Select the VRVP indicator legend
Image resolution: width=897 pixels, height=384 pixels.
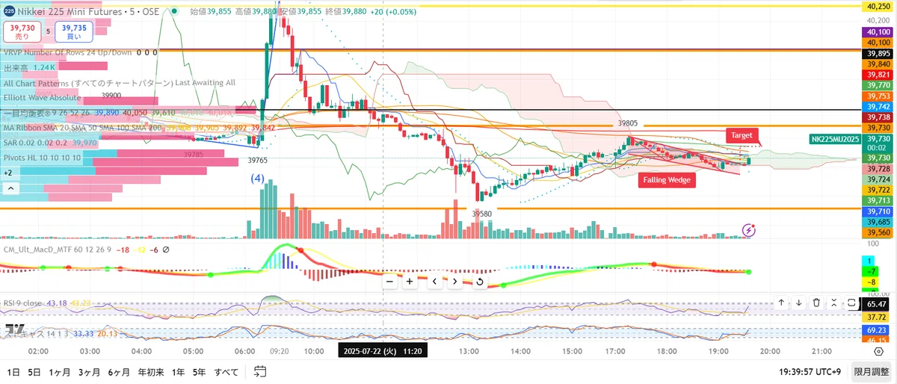[x=67, y=53]
